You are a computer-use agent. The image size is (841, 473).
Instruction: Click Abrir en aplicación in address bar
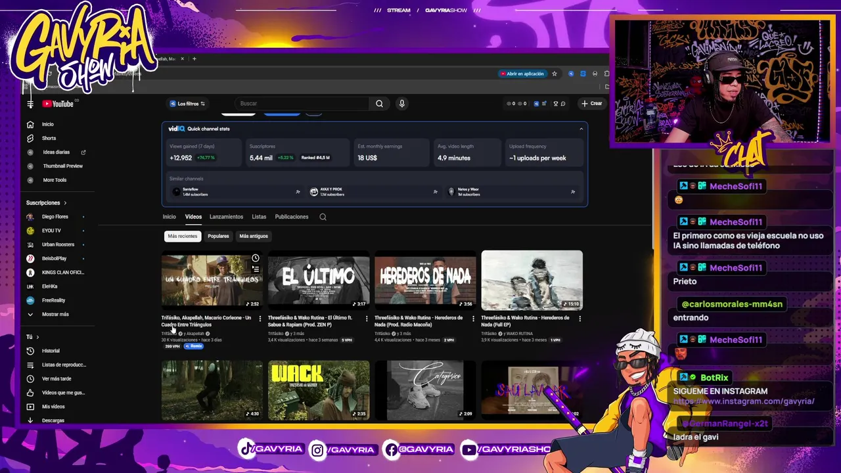(x=523, y=74)
